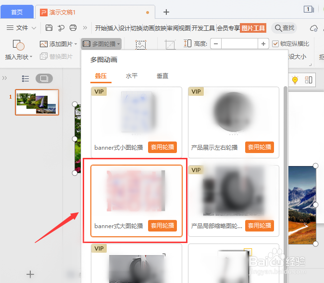Click the height icon beside 高度
Screen dimensions: 324x283
[x=187, y=43]
